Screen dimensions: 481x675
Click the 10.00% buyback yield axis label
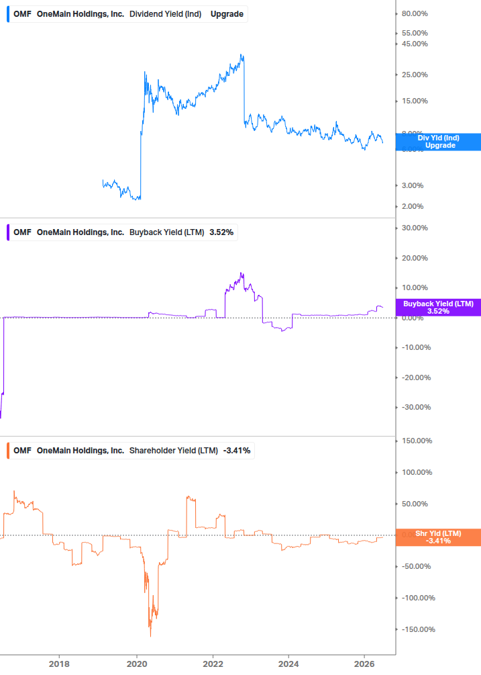pos(415,288)
